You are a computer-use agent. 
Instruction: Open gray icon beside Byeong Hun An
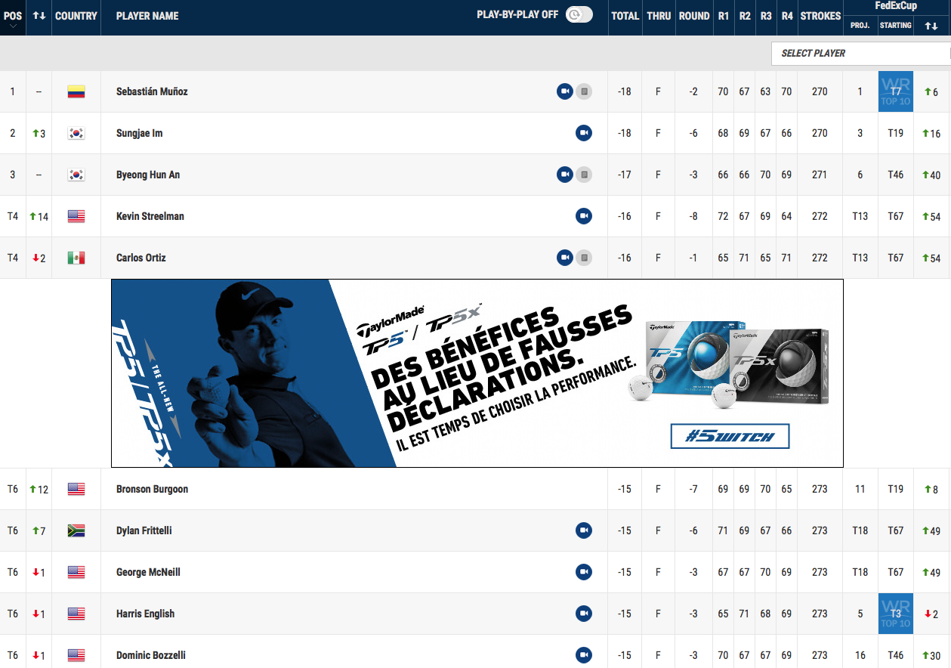pos(584,175)
